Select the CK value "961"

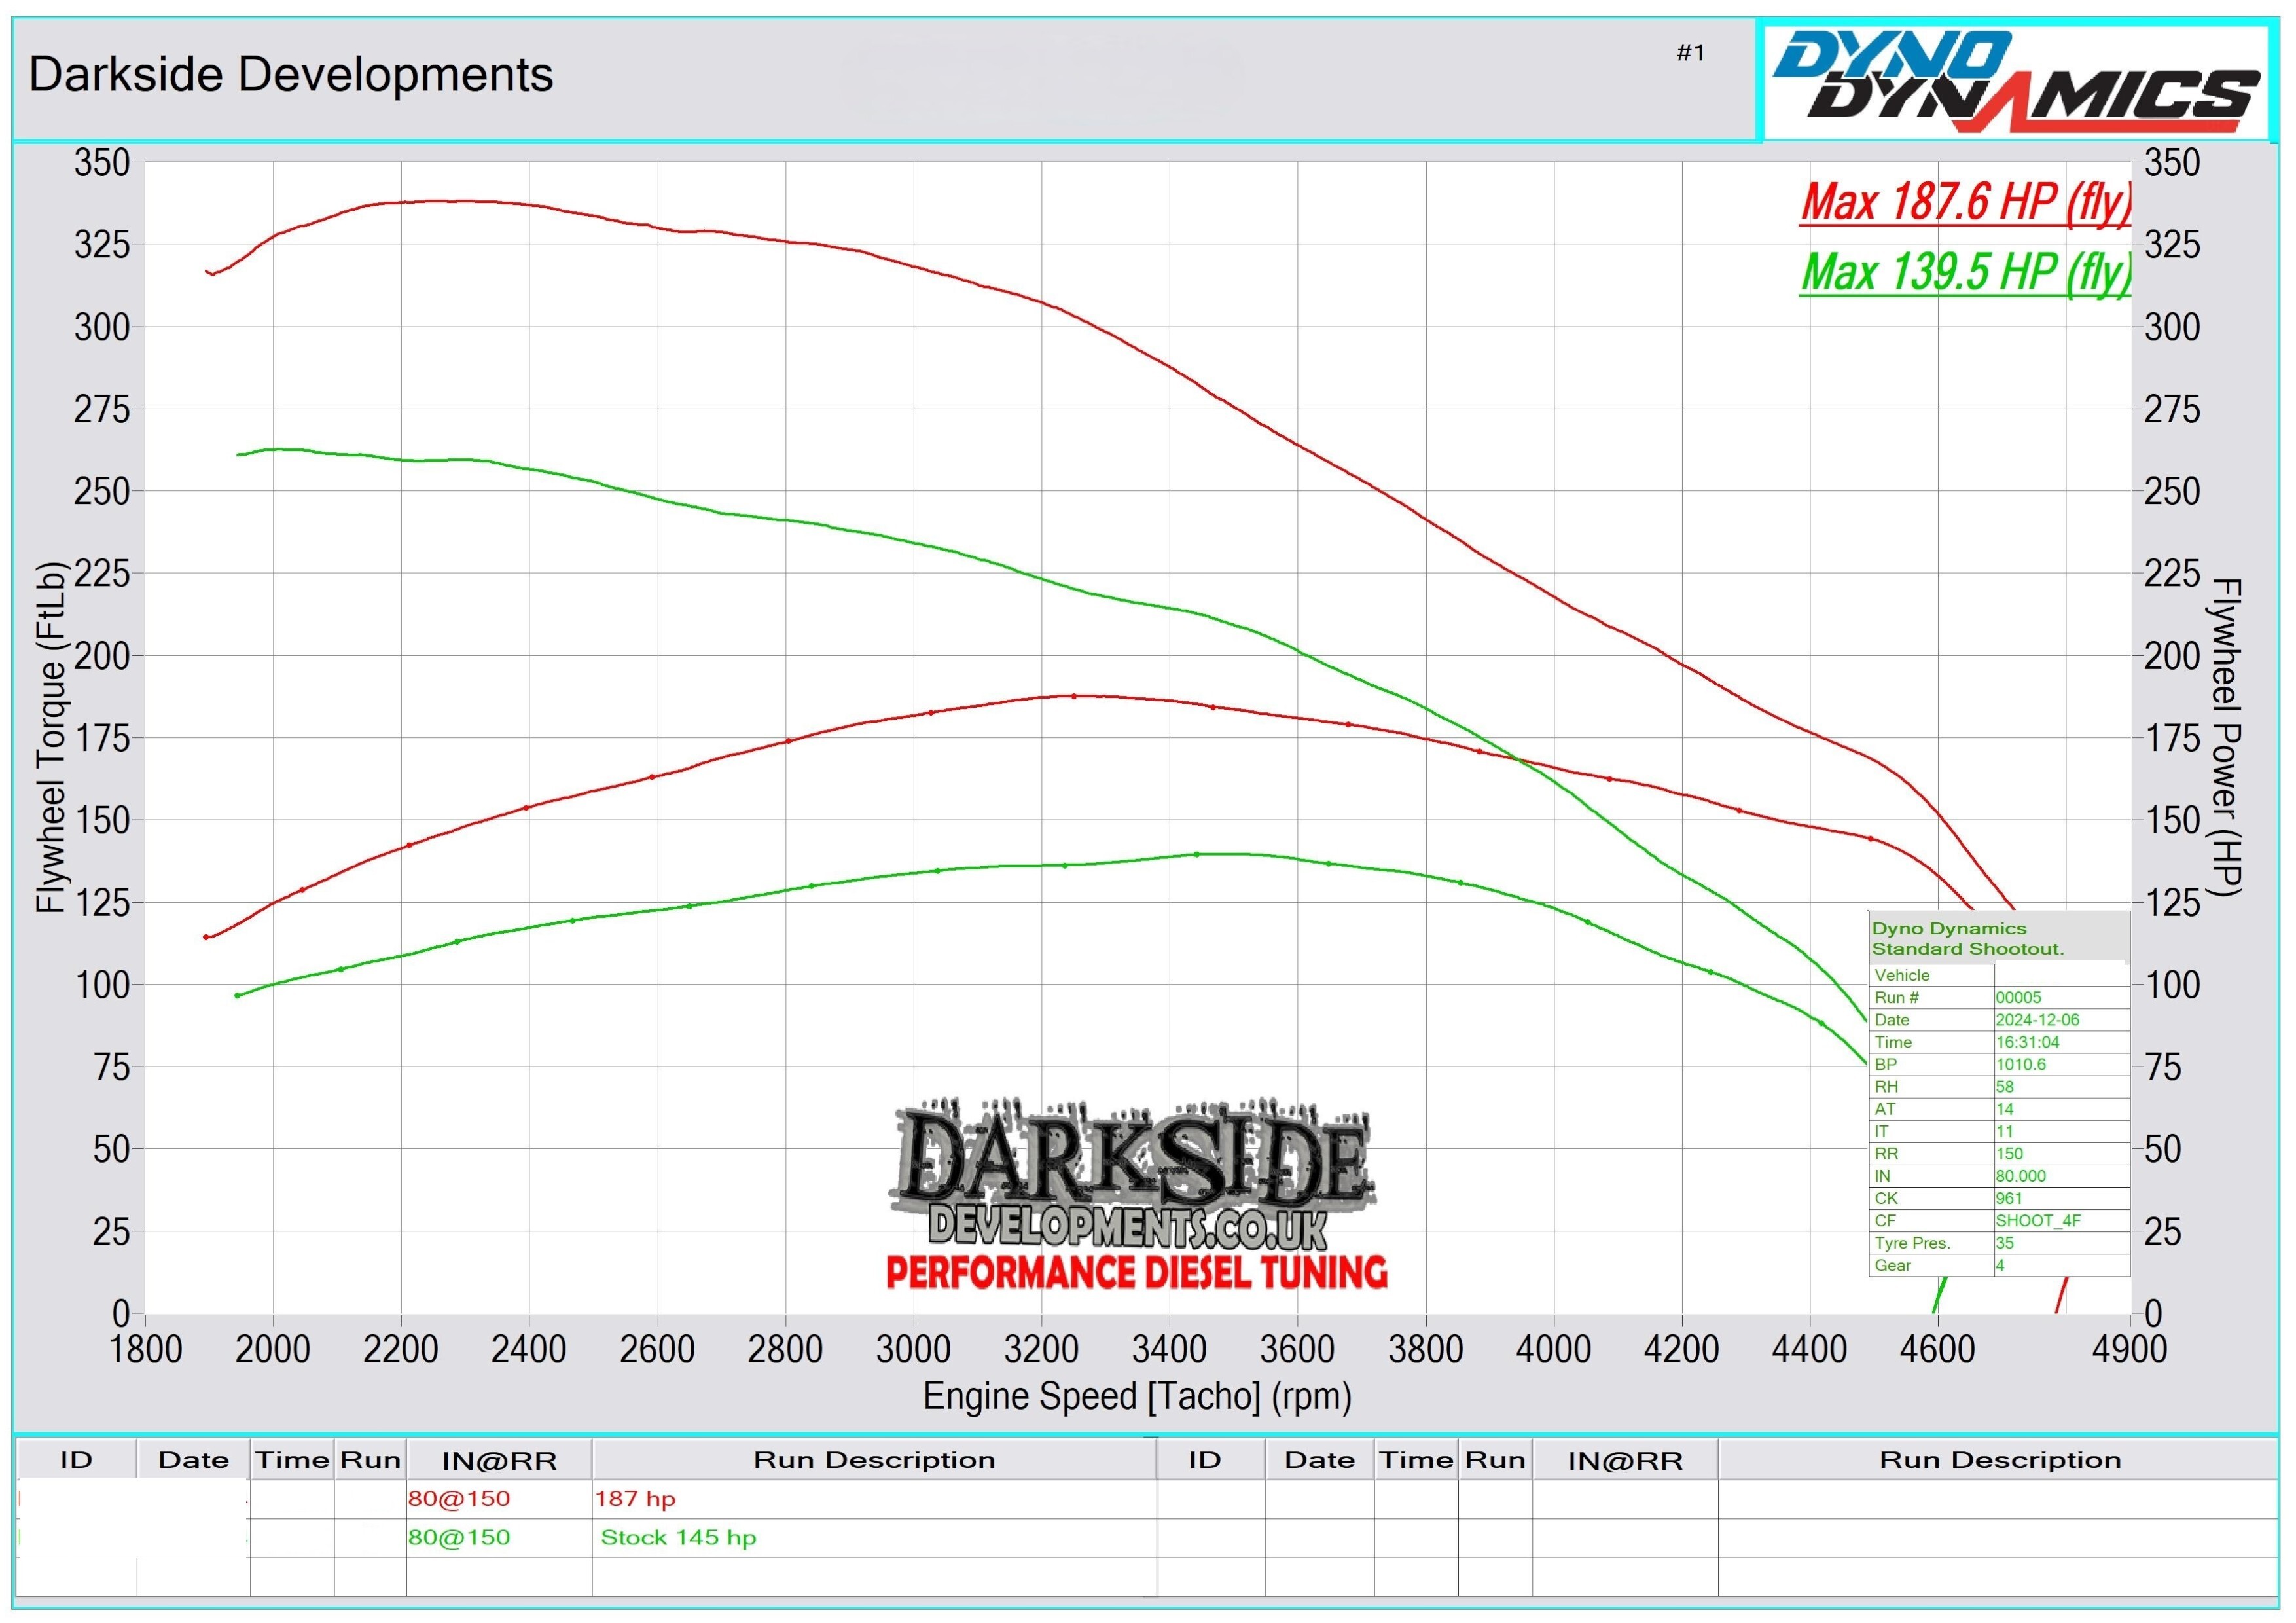(x=2008, y=1198)
